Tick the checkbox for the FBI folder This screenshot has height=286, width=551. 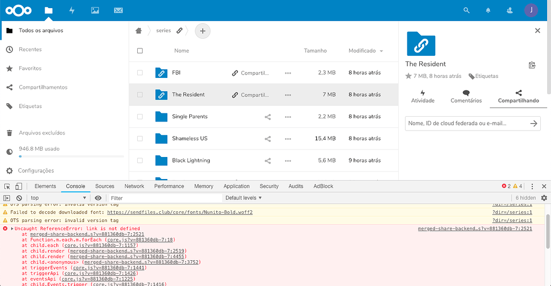(x=140, y=73)
